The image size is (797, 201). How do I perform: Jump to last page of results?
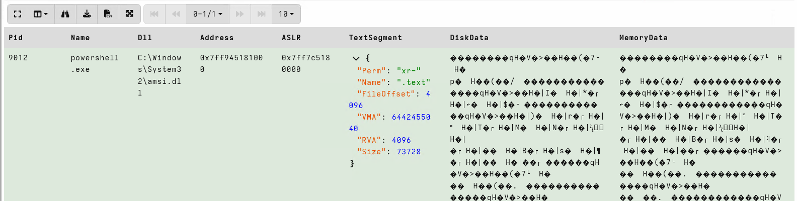pos(261,14)
